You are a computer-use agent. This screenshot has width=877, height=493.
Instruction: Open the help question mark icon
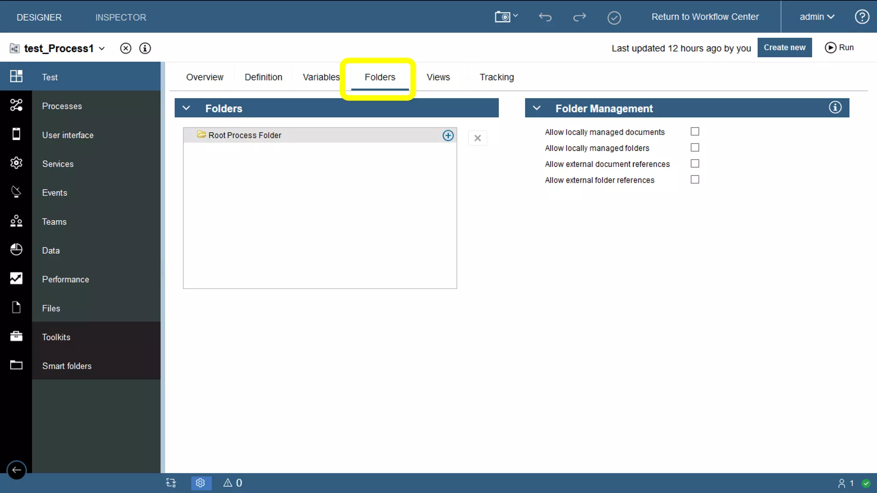[862, 17]
